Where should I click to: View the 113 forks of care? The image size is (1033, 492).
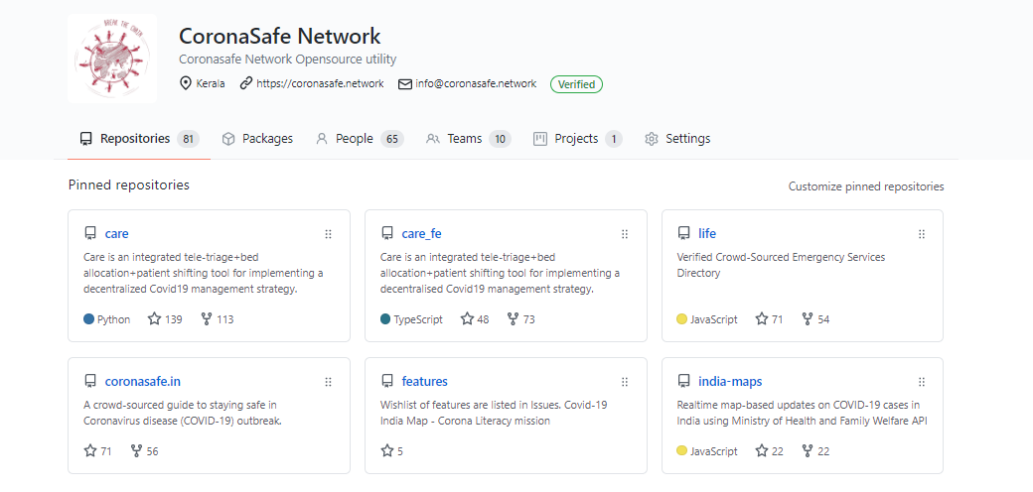(217, 319)
